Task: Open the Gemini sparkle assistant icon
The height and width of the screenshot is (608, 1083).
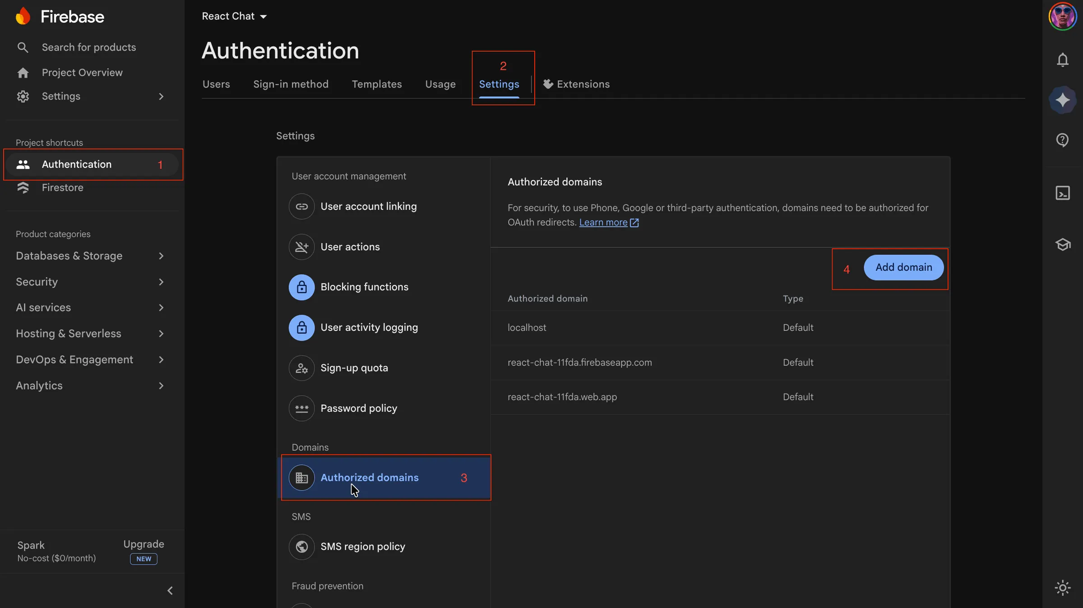Action: [1063, 100]
